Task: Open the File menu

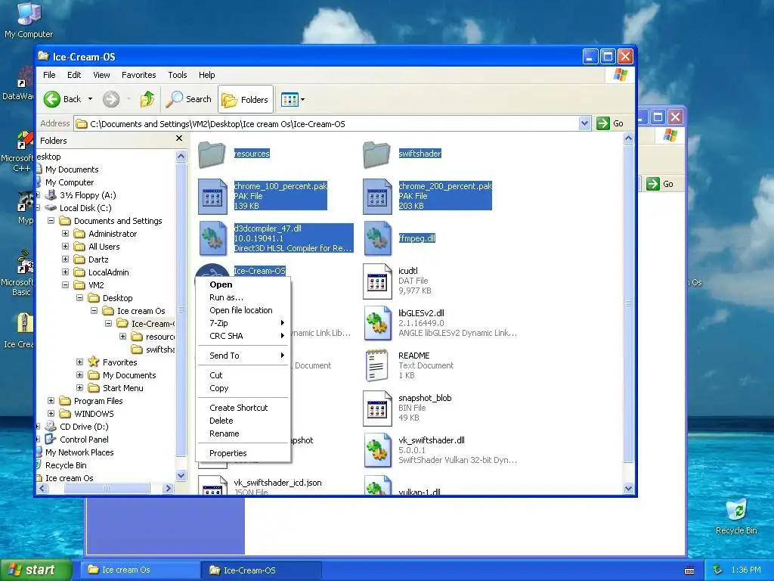Action: (49, 75)
